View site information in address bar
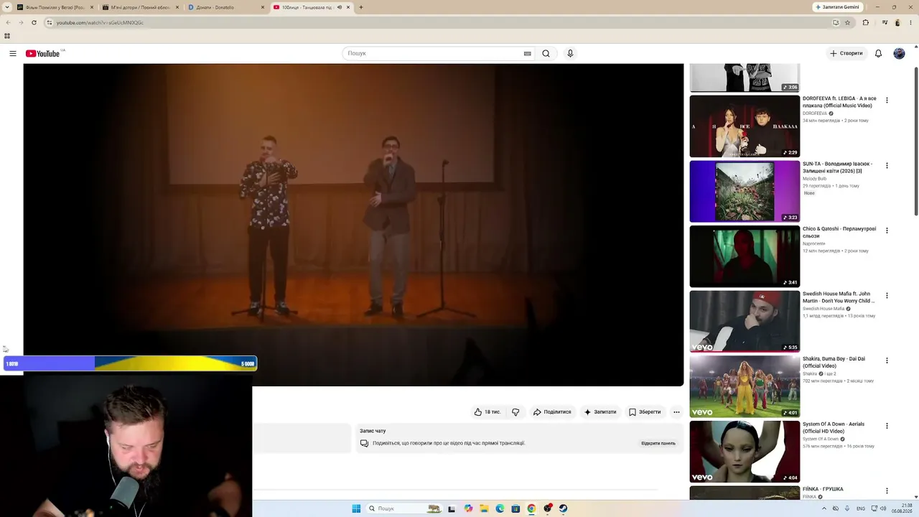 tap(49, 22)
